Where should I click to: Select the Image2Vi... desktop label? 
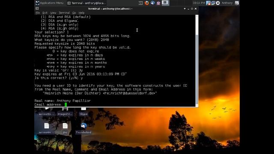(x=65, y=114)
